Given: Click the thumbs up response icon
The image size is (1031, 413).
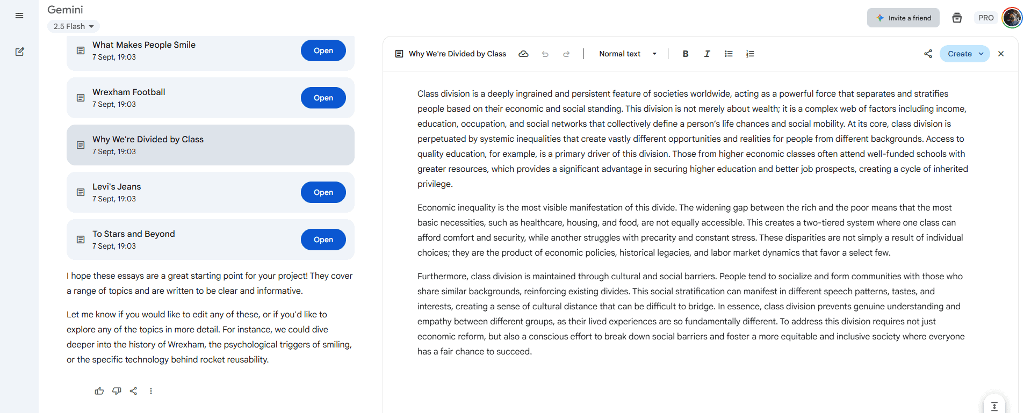Looking at the screenshot, I should (99, 391).
